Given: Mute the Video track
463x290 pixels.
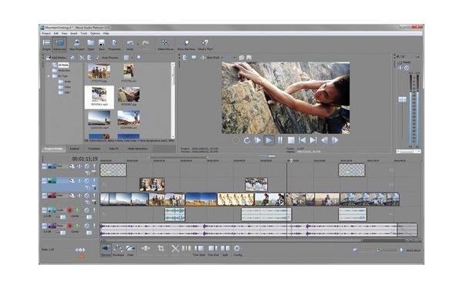Looking at the screenshot, I should 86,195.
